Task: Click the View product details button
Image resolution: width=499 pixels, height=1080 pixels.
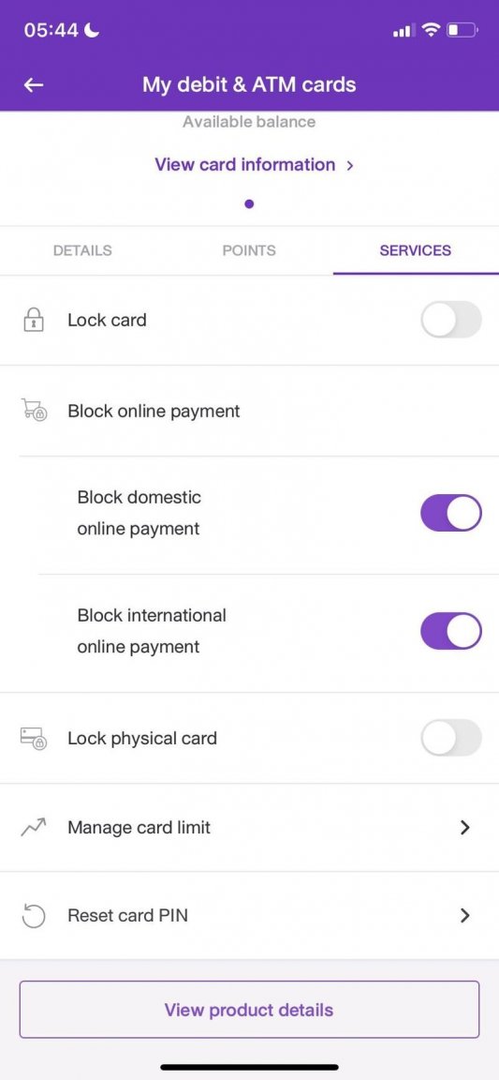Action: click(249, 1010)
